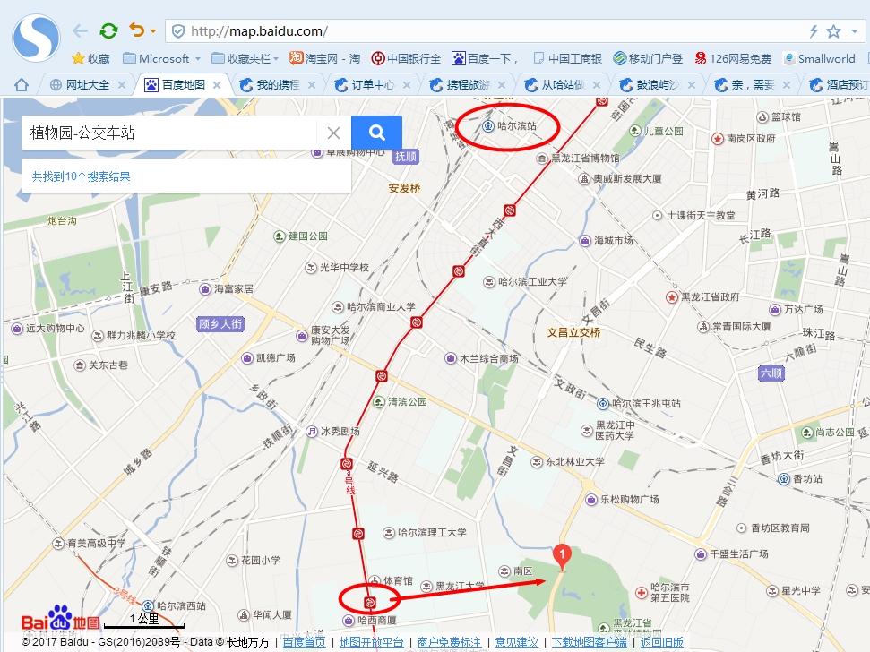The height and width of the screenshot is (652, 870).
Task: Click the 清滨公园 park icon
Action: tap(379, 402)
